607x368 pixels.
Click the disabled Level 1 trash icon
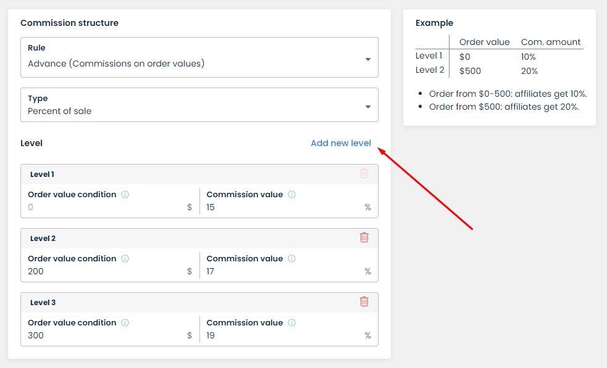point(364,174)
